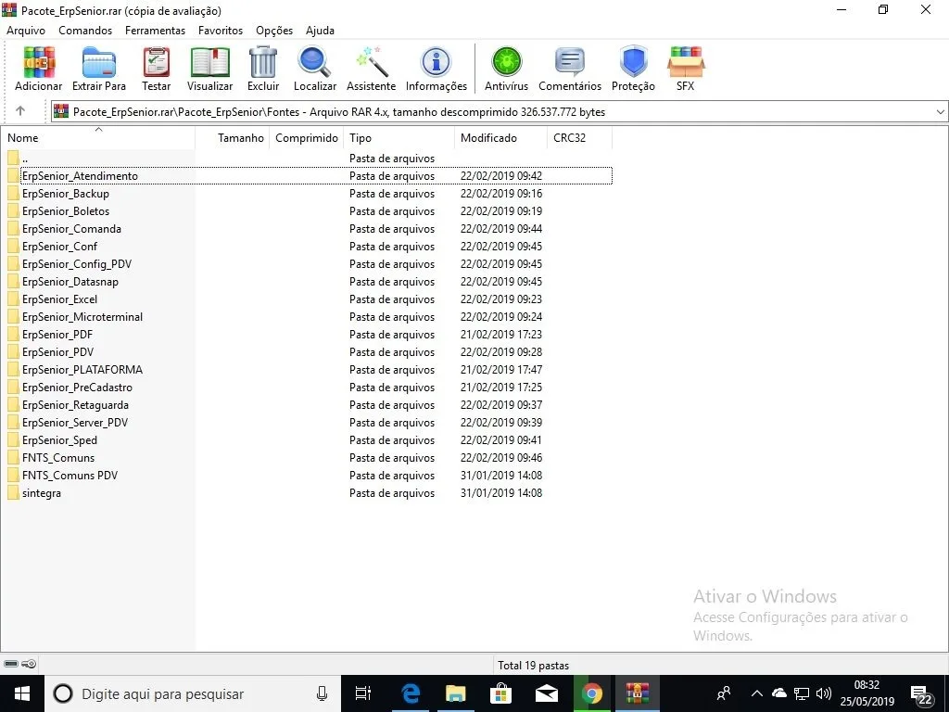
Task: Click the Windows Start button
Action: [x=22, y=693]
